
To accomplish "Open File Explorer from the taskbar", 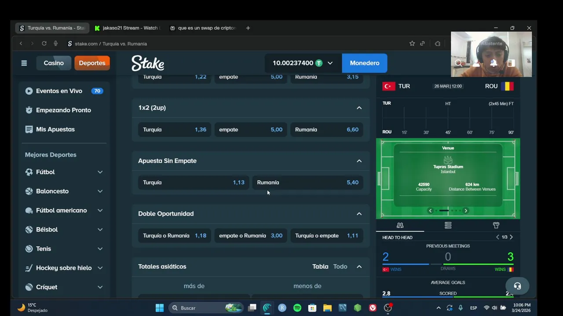I will (327, 308).
